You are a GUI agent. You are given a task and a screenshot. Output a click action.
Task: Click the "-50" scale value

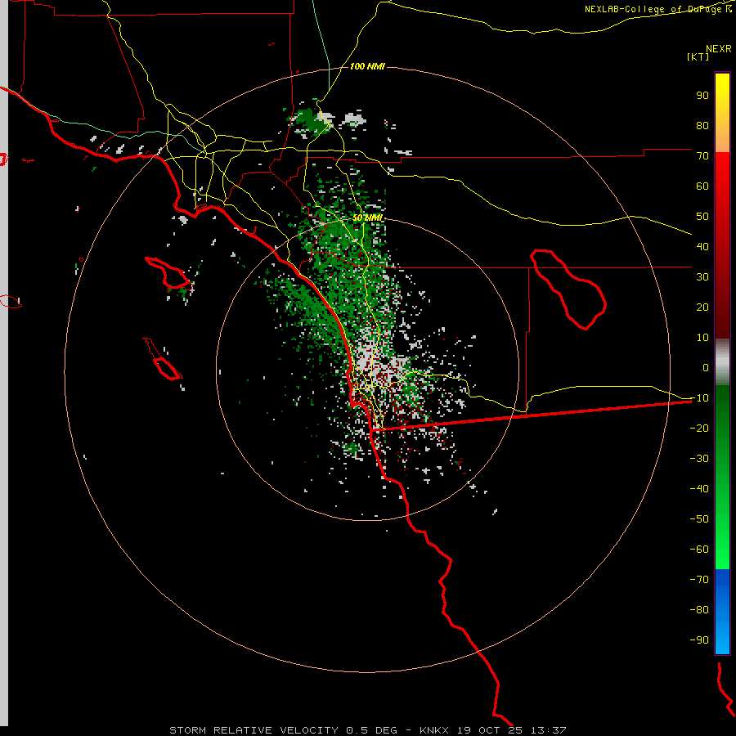[x=699, y=519]
